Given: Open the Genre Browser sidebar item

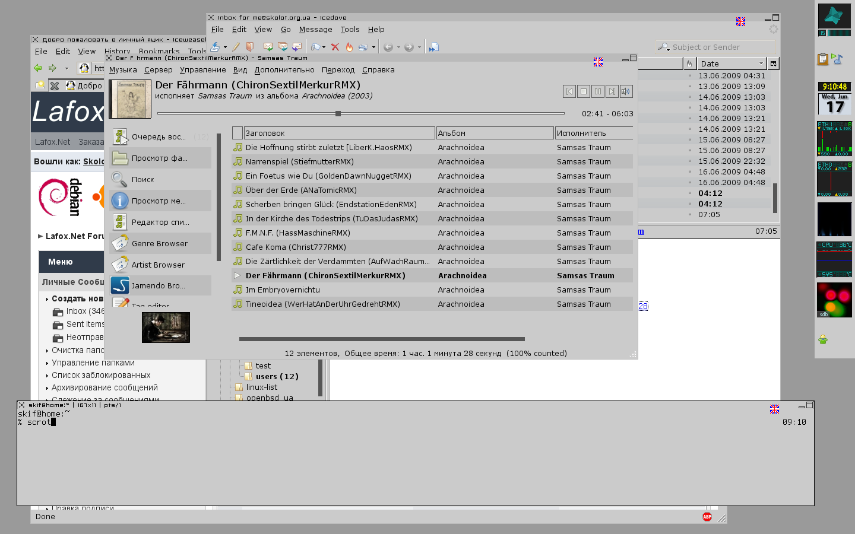Looking at the screenshot, I should click(160, 243).
